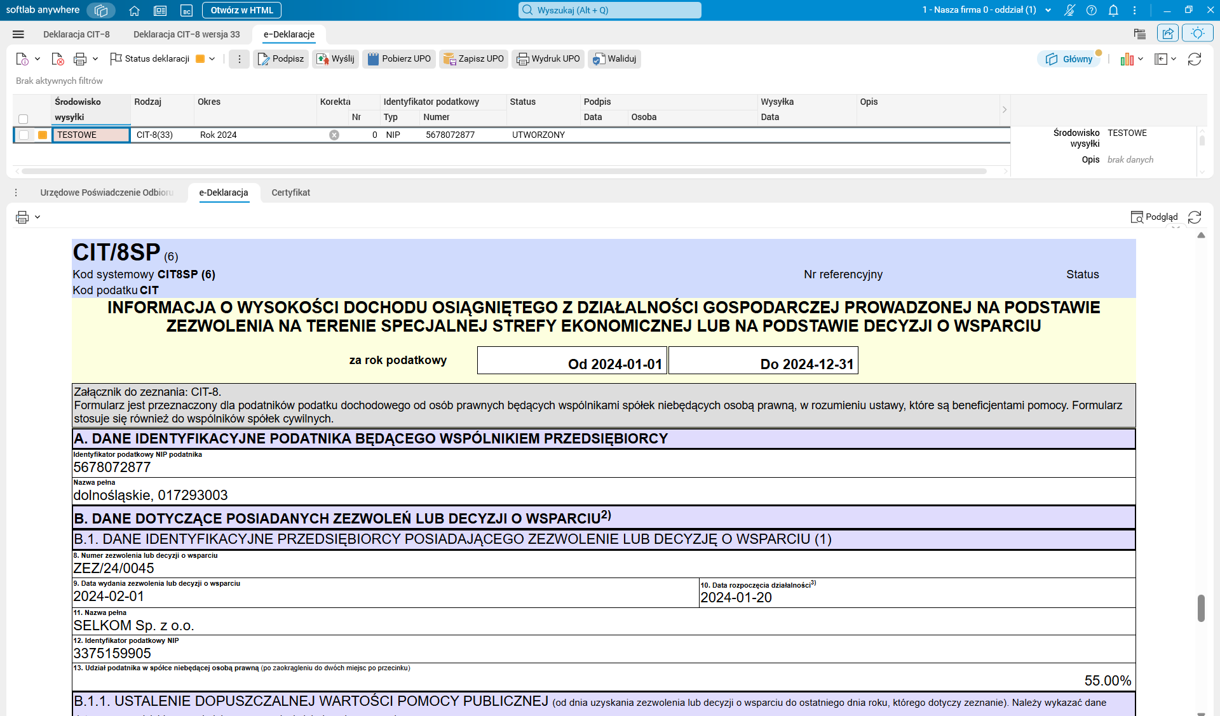
Task: Click the home icon in title bar
Action: pos(134,10)
